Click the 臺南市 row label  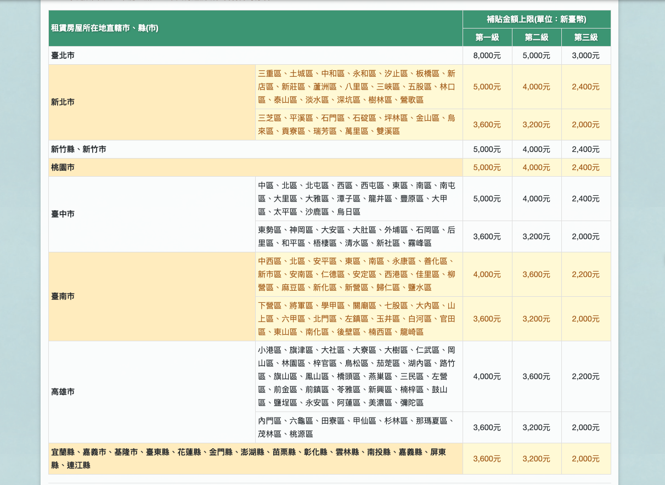[x=152, y=296]
